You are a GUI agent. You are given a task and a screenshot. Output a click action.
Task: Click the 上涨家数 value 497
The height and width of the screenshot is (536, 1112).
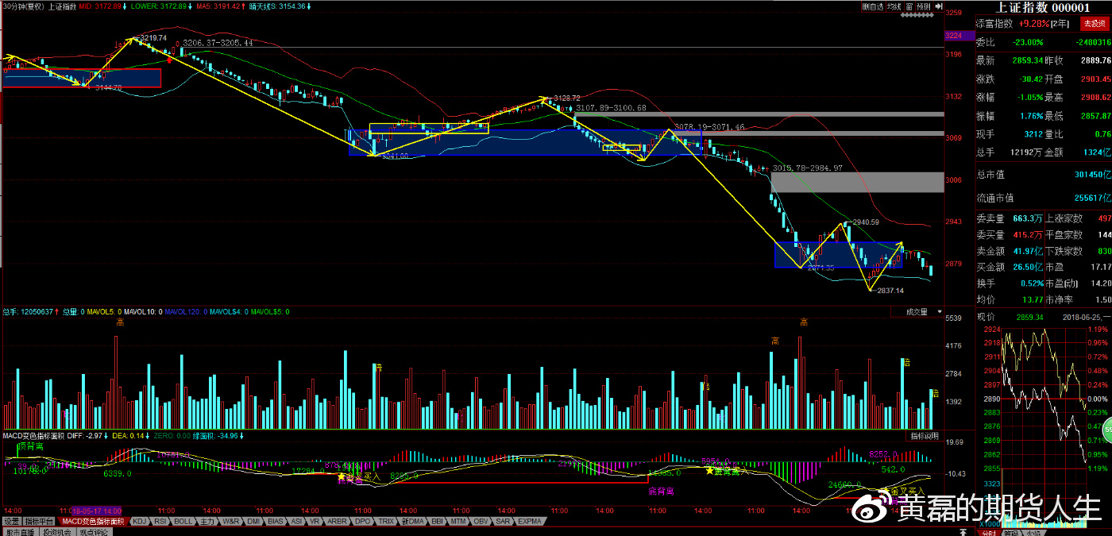[1103, 218]
